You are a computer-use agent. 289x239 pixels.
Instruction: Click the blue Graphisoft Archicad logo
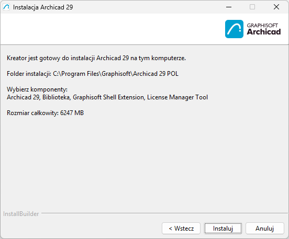pyautogui.click(x=234, y=29)
